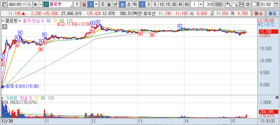This screenshot has height=125, width=280.
Task: Expand the daily period dropdown arrow
Action: pos(96,4)
